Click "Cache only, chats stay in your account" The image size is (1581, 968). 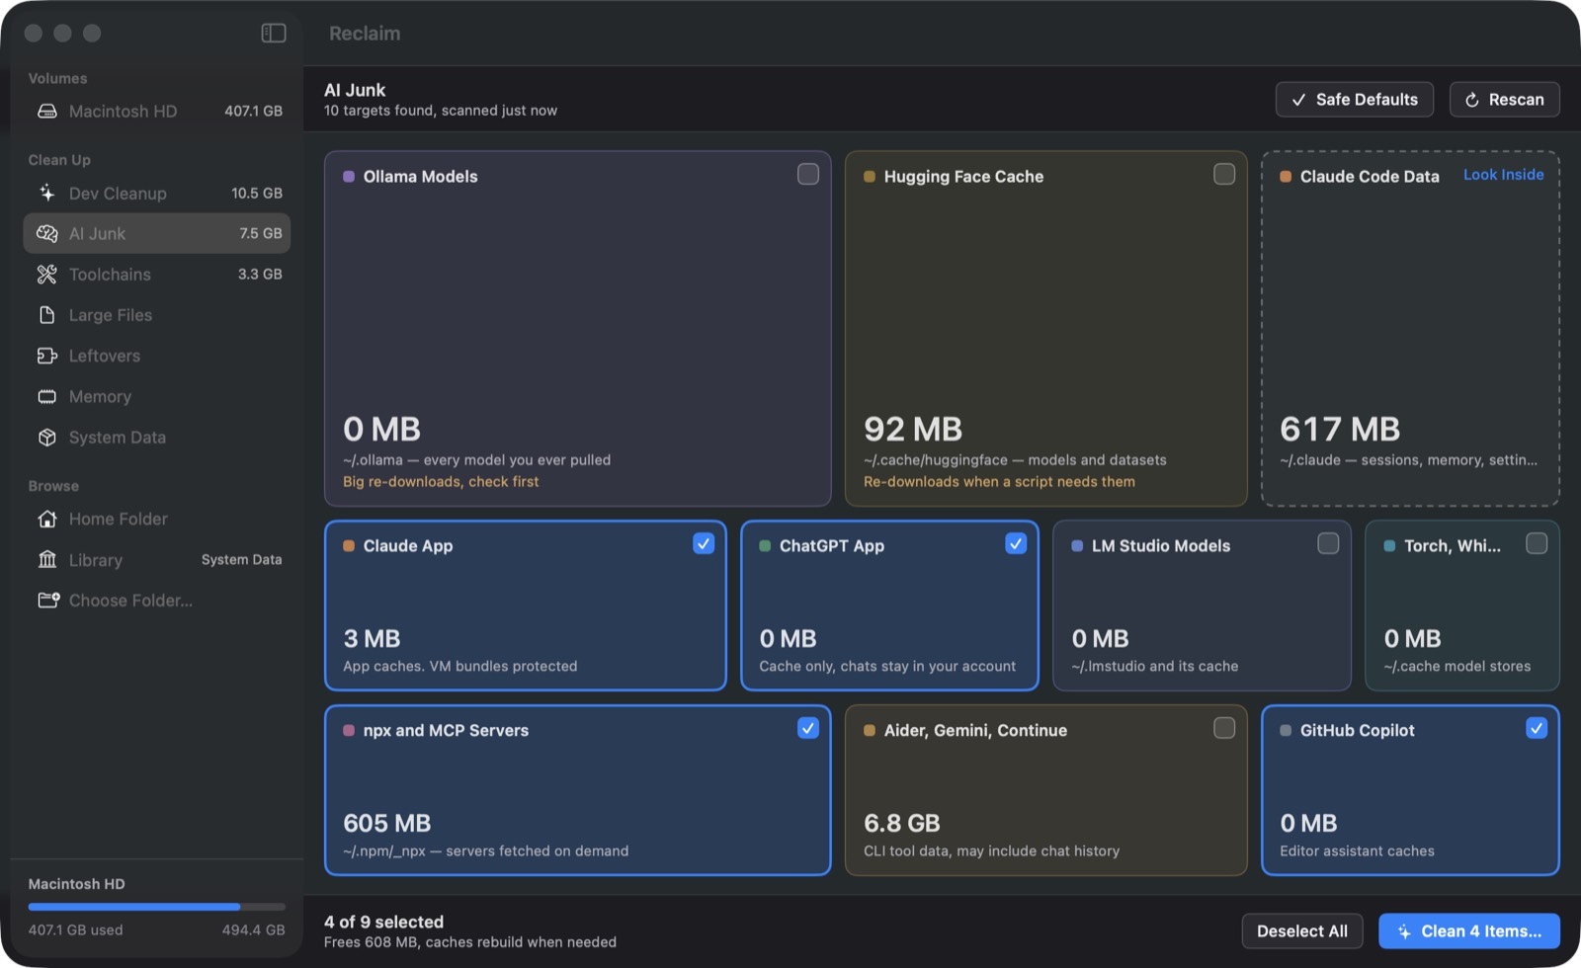point(887,667)
